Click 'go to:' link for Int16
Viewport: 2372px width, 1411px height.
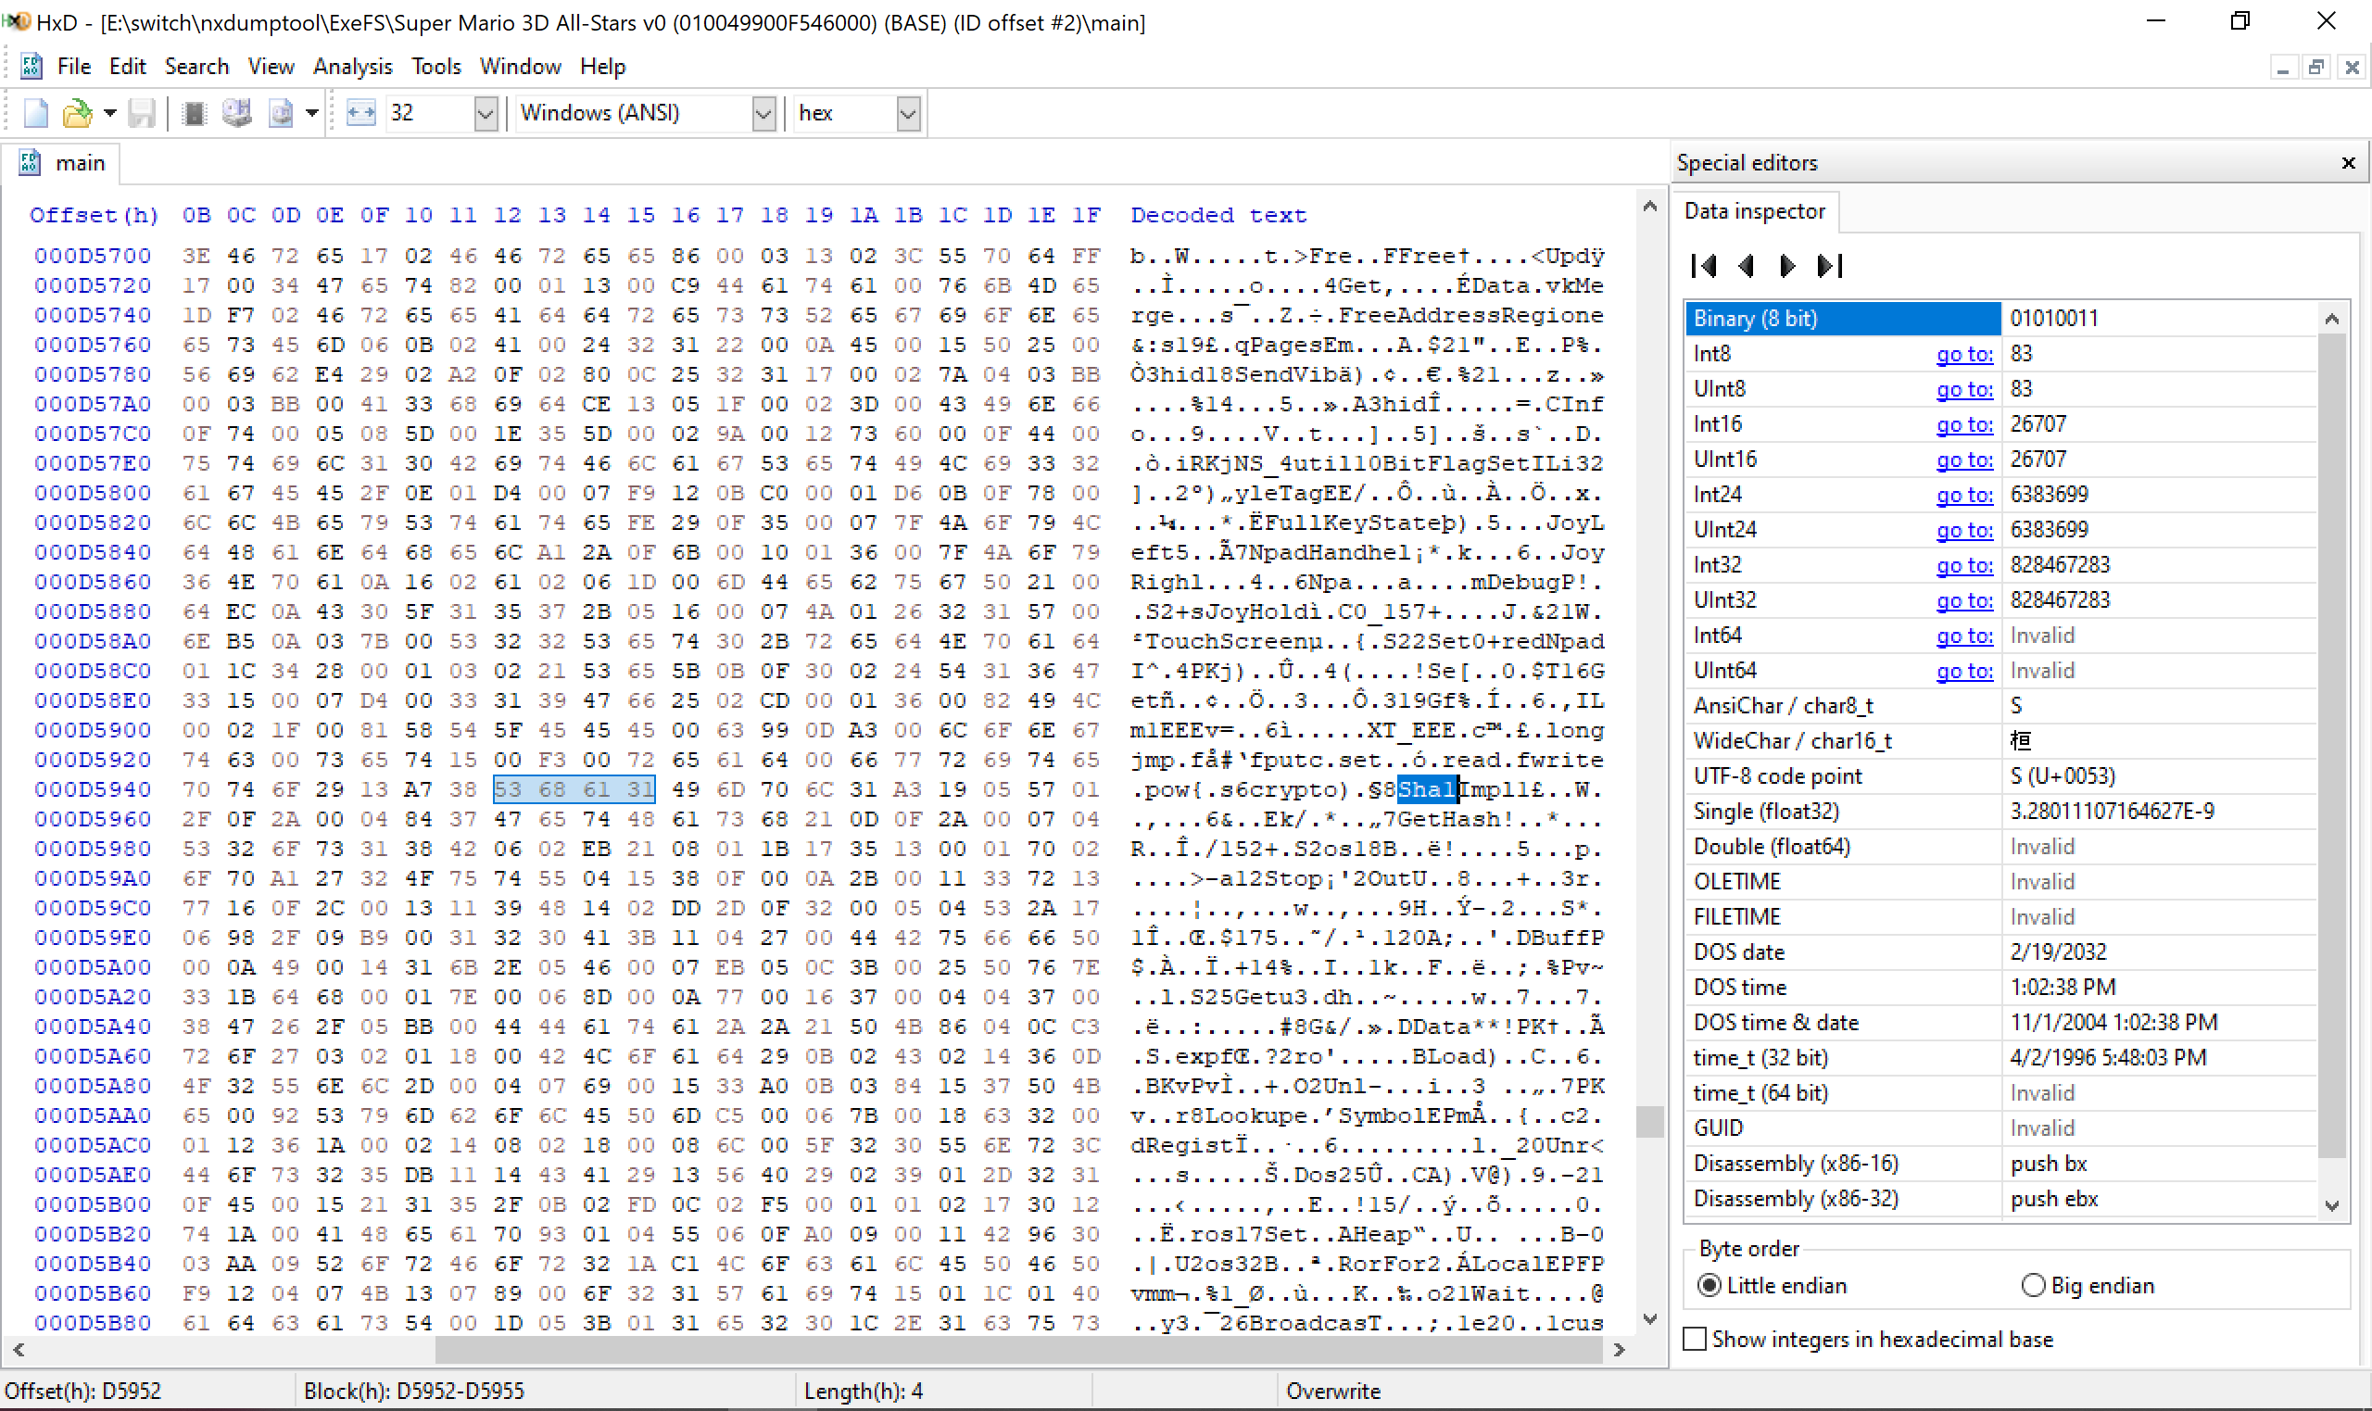pos(1964,424)
